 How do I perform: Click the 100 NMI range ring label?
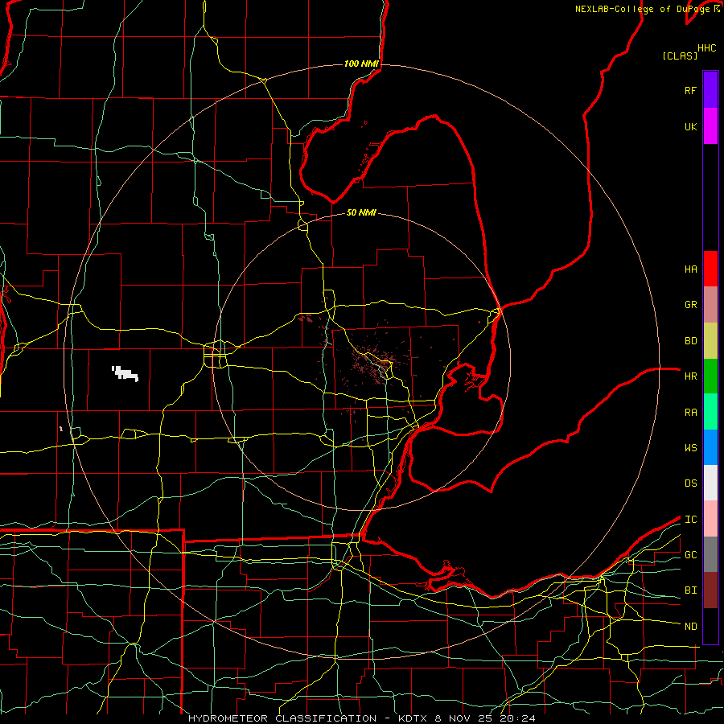[x=361, y=64]
